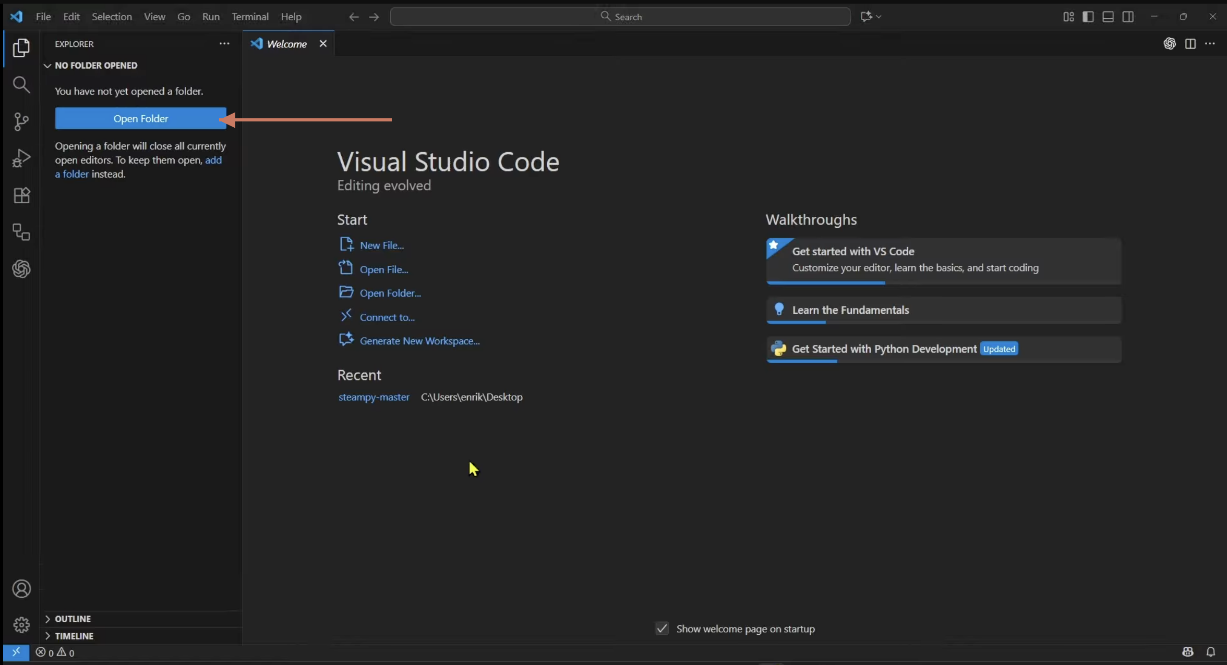Open the Manage gear icon
The image size is (1227, 665).
pyautogui.click(x=21, y=625)
